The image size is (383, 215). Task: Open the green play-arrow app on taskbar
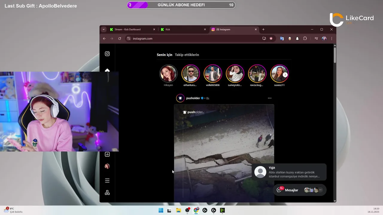[222, 210]
